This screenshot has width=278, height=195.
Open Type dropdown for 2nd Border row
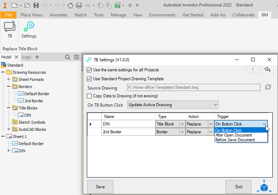tap(182, 132)
